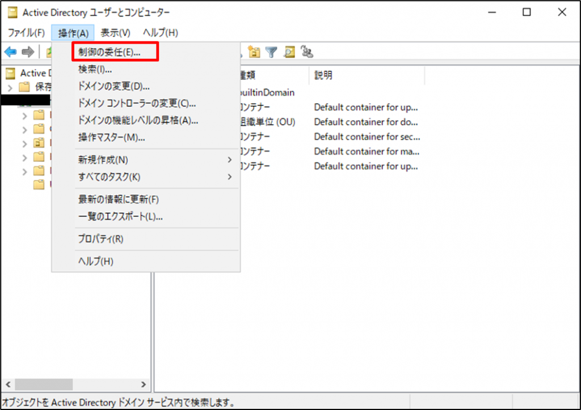Screen dimensions: 581x410
Task: Click the tree pane horizontal scrollbar thumb
Action: (x=44, y=385)
